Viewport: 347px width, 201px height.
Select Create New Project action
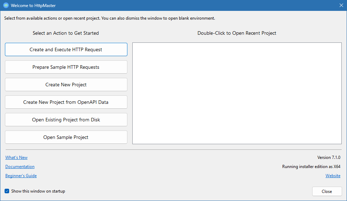click(x=66, y=85)
